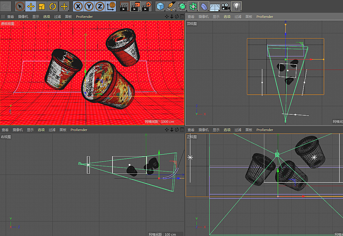Image resolution: width=343 pixels, height=236 pixels.
Task: Open 摄像机 menu in top viewport
Action: [x=203, y=17]
